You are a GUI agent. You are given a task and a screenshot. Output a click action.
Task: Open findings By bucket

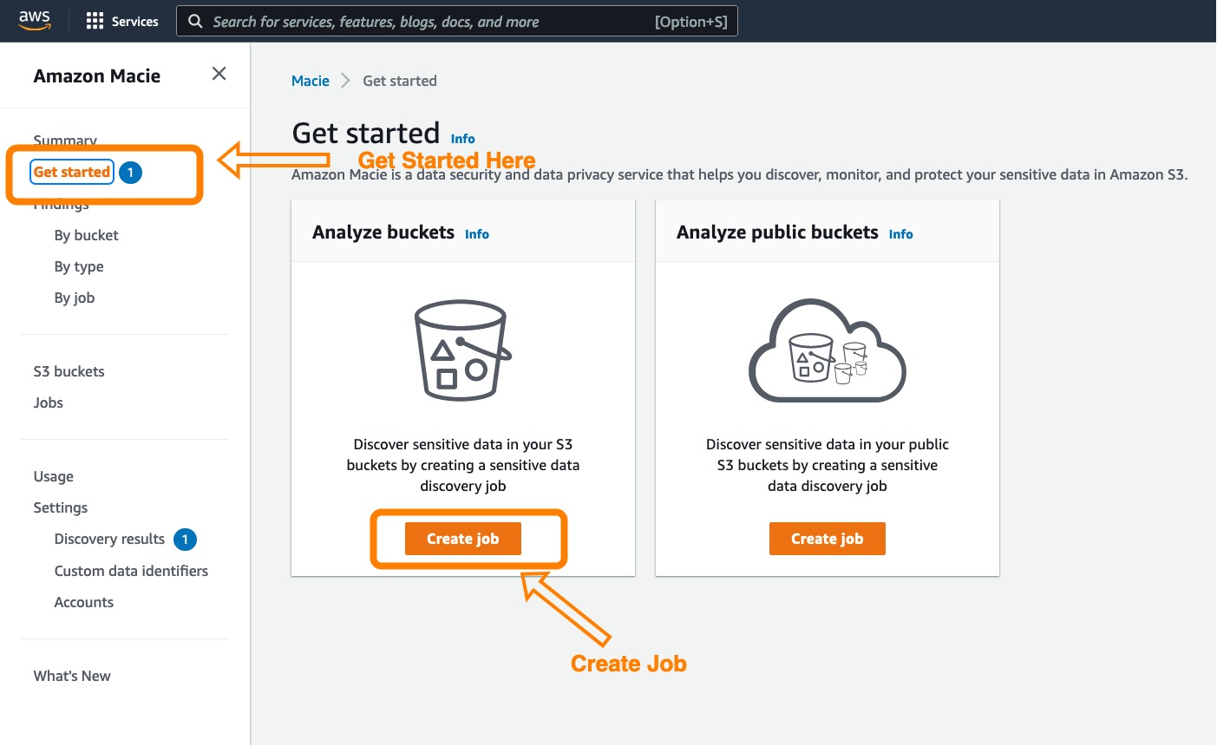tap(87, 235)
